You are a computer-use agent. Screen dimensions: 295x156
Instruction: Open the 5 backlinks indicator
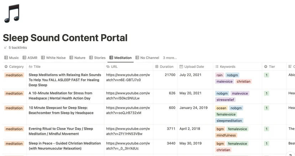(15, 48)
